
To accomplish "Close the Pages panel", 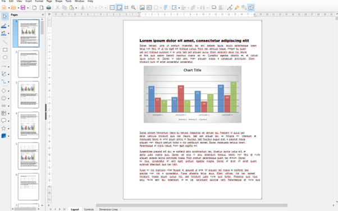I will pyautogui.click(x=43, y=15).
